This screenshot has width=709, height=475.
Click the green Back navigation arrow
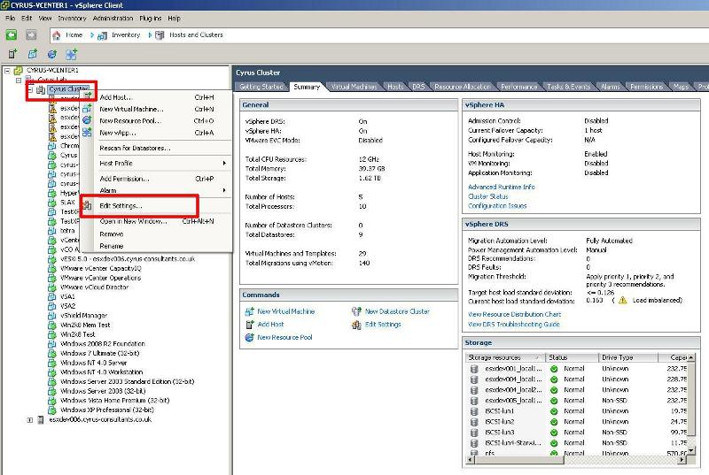12,34
